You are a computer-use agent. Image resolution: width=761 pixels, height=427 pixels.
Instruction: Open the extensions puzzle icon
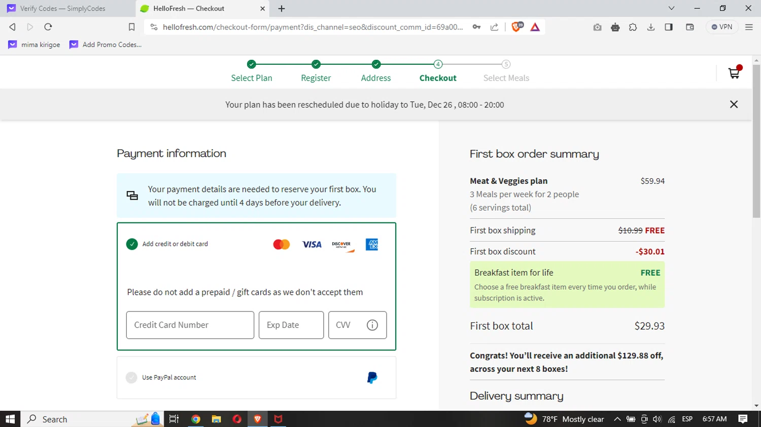pyautogui.click(x=633, y=27)
